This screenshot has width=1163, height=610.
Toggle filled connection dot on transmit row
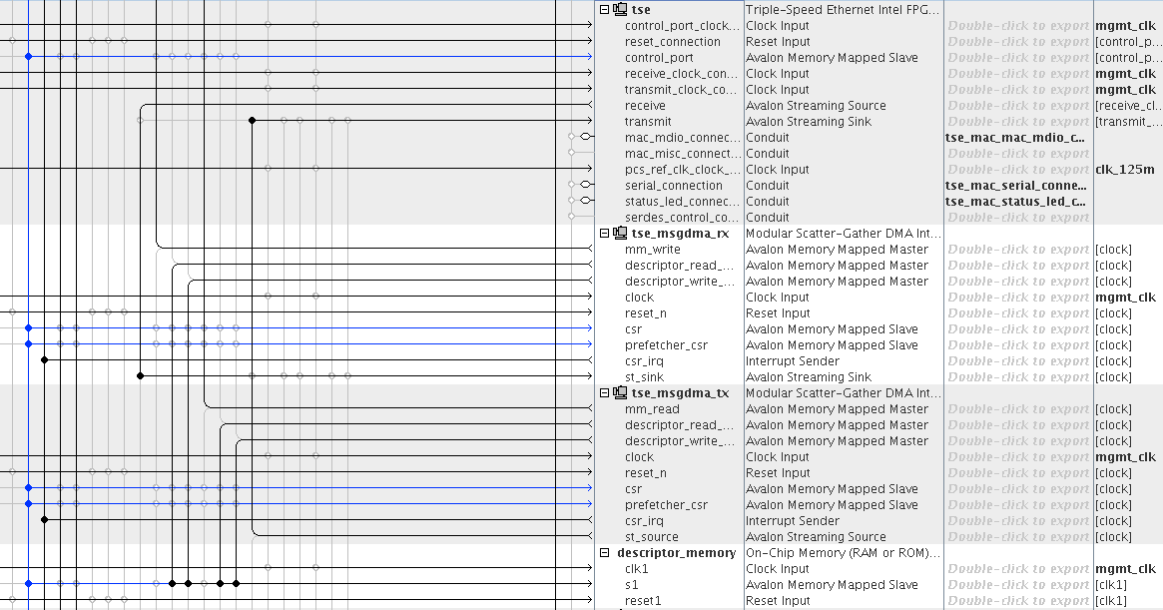click(253, 120)
